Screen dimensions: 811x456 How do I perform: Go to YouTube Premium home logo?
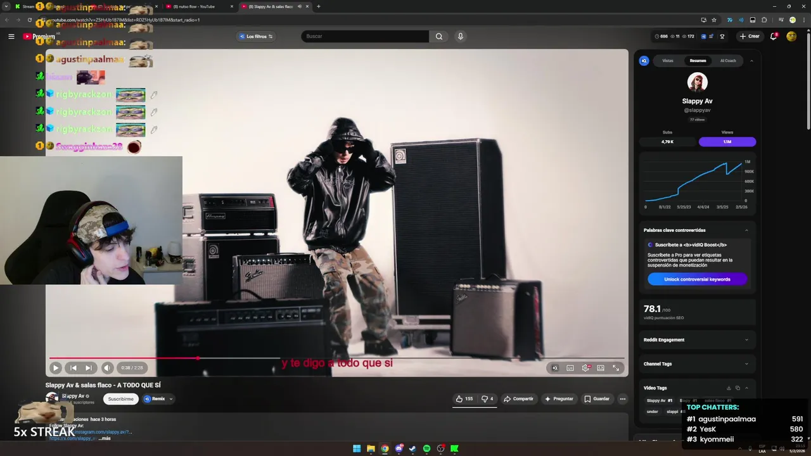(39, 36)
